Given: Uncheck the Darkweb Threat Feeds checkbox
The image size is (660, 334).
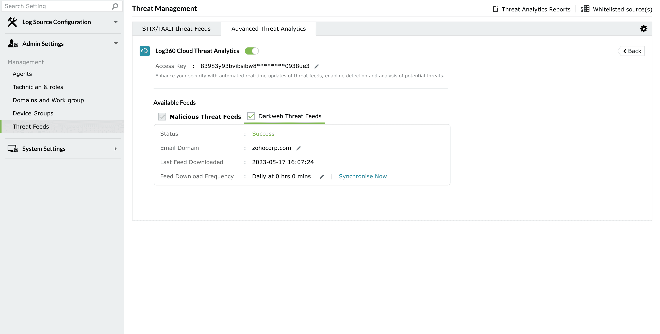Looking at the screenshot, I should 251,116.
